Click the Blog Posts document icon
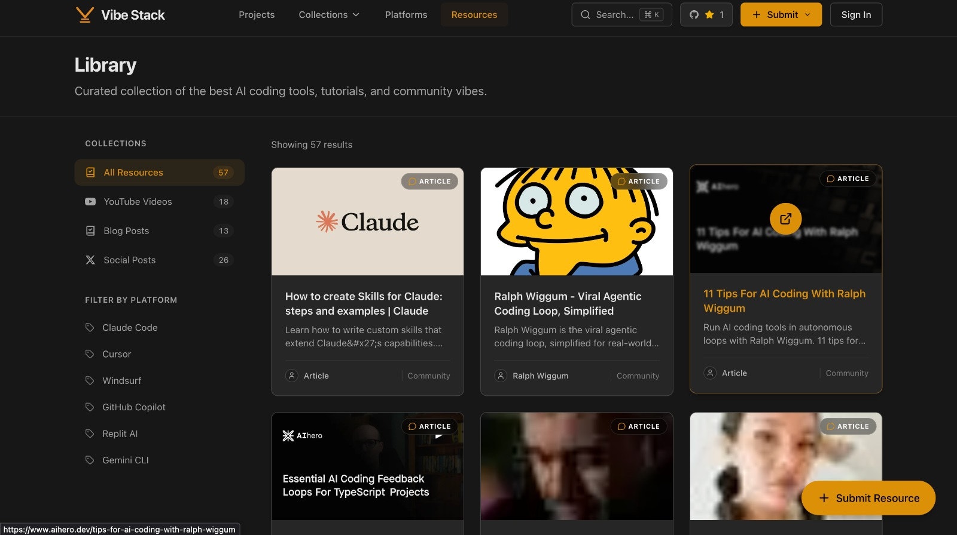The image size is (957, 535). click(90, 230)
